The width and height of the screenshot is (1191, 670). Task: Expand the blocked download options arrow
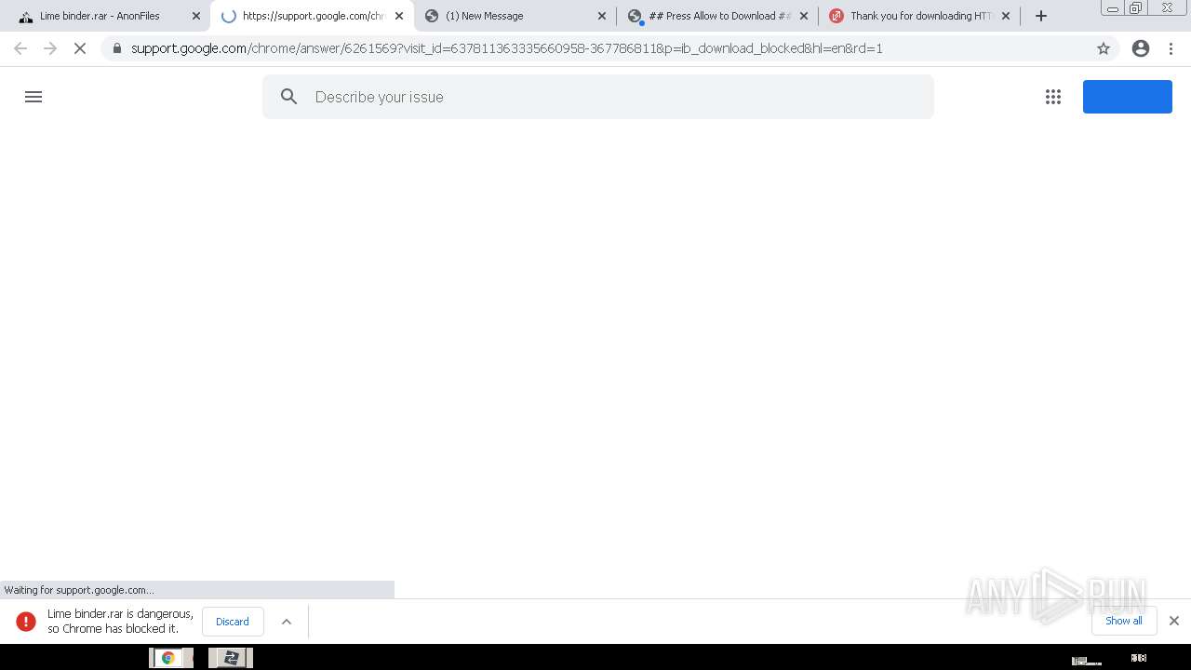coord(287,622)
